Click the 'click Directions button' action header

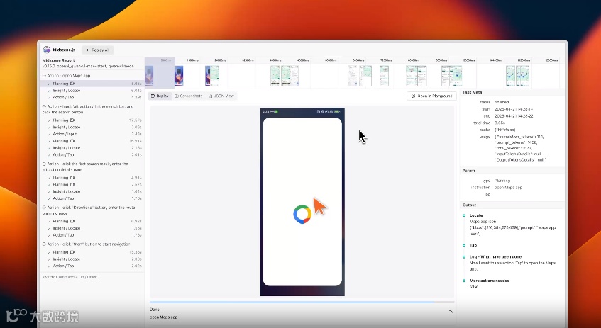[89, 210]
